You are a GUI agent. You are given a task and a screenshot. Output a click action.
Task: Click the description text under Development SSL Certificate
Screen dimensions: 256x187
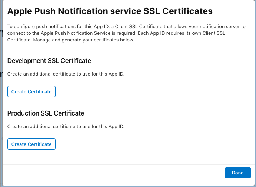[x=66, y=74]
